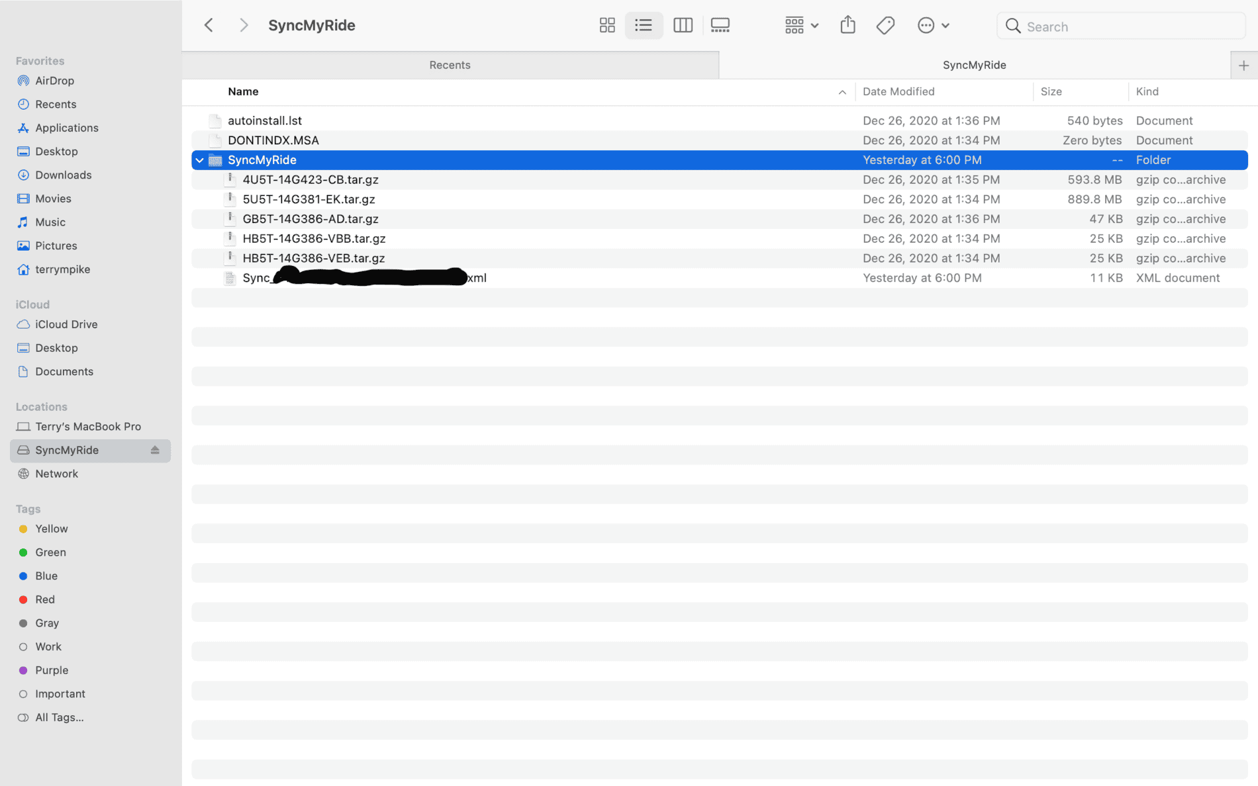Viewport: 1258px width, 786px height.
Task: Open terrympike home folder
Action: click(x=63, y=269)
